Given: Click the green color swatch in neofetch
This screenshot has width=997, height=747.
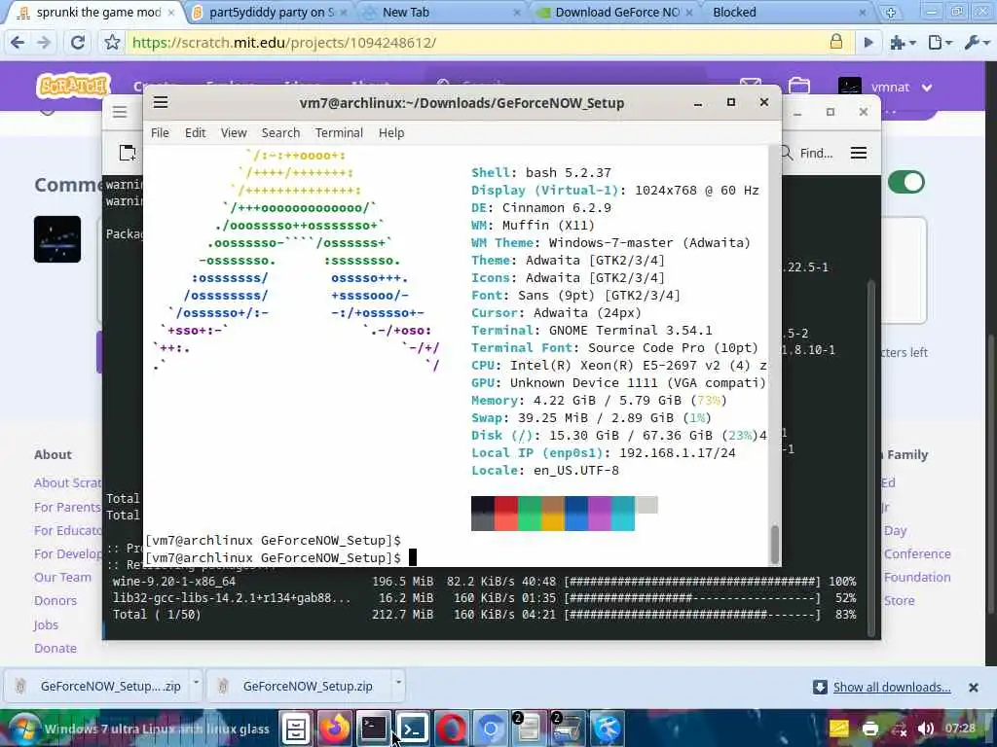Looking at the screenshot, I should (530, 514).
